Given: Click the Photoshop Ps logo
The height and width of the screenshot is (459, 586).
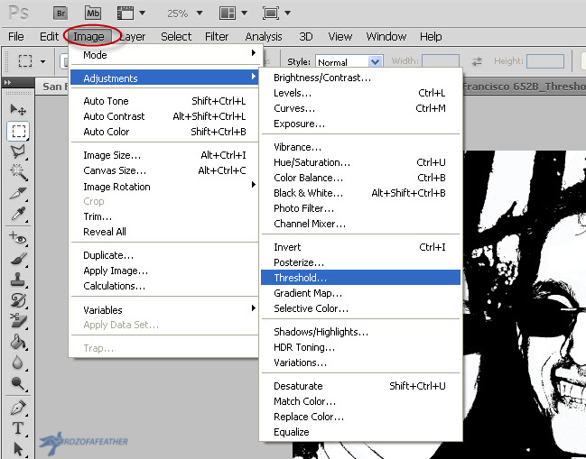Looking at the screenshot, I should point(18,13).
